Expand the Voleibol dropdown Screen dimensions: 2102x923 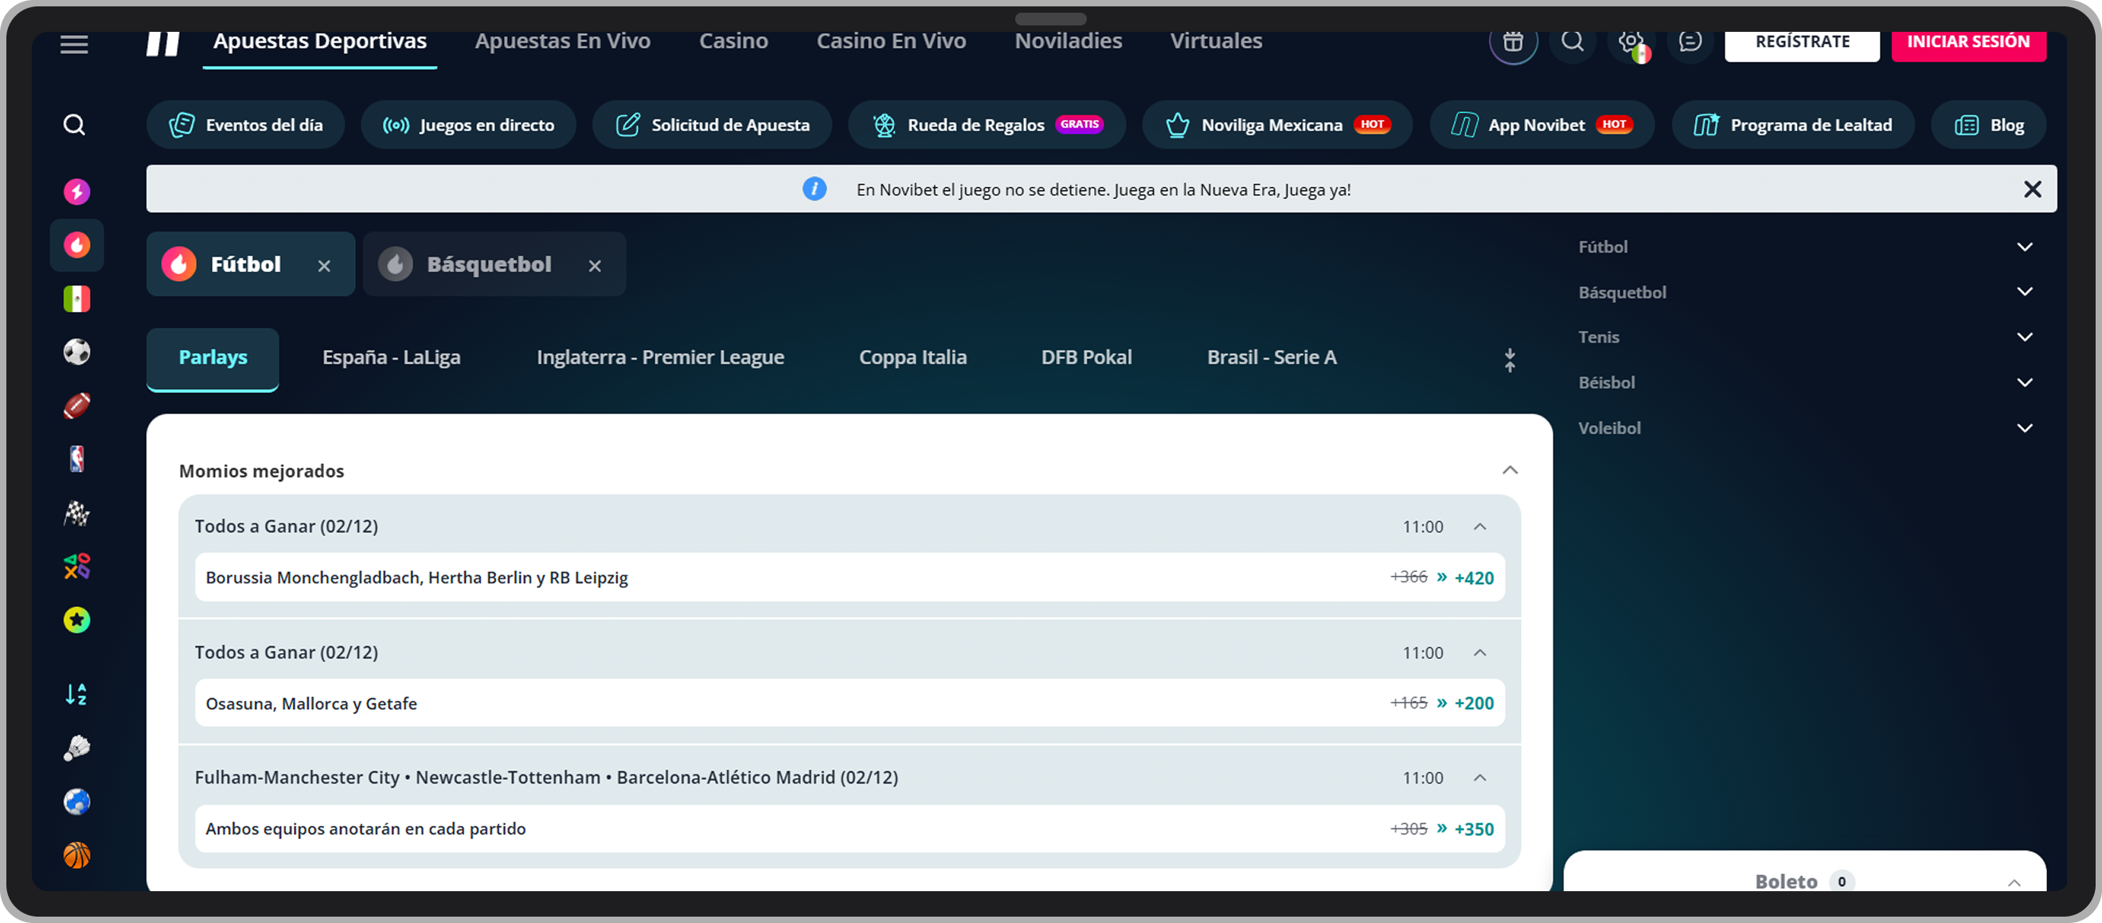click(2025, 428)
